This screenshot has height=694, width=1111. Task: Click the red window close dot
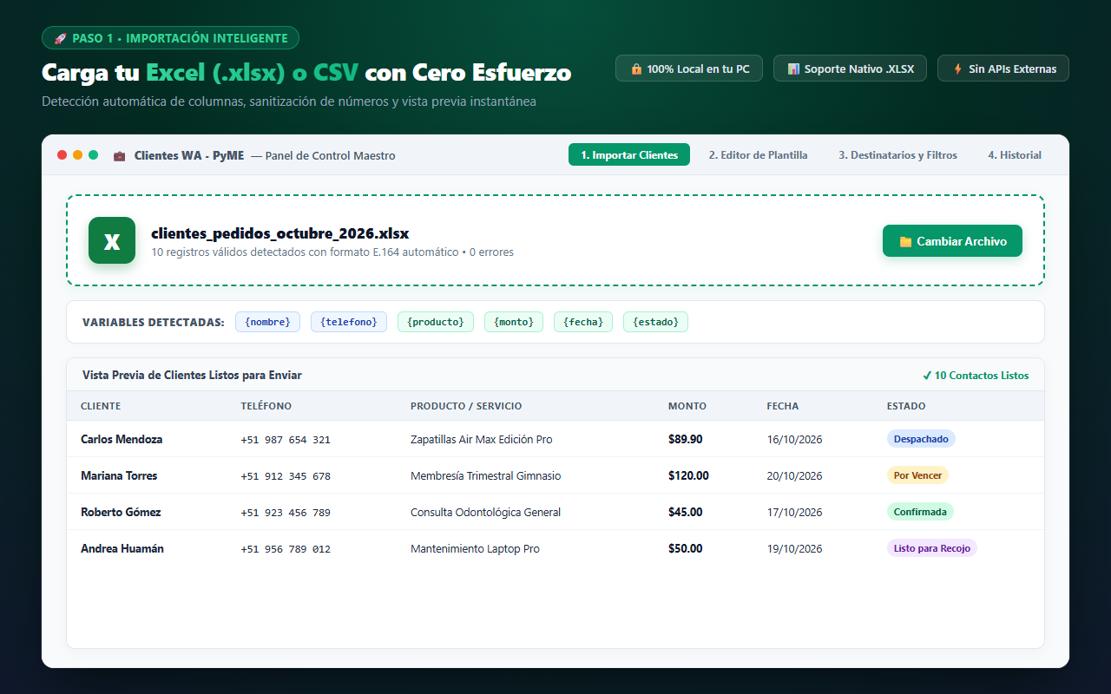click(x=62, y=155)
